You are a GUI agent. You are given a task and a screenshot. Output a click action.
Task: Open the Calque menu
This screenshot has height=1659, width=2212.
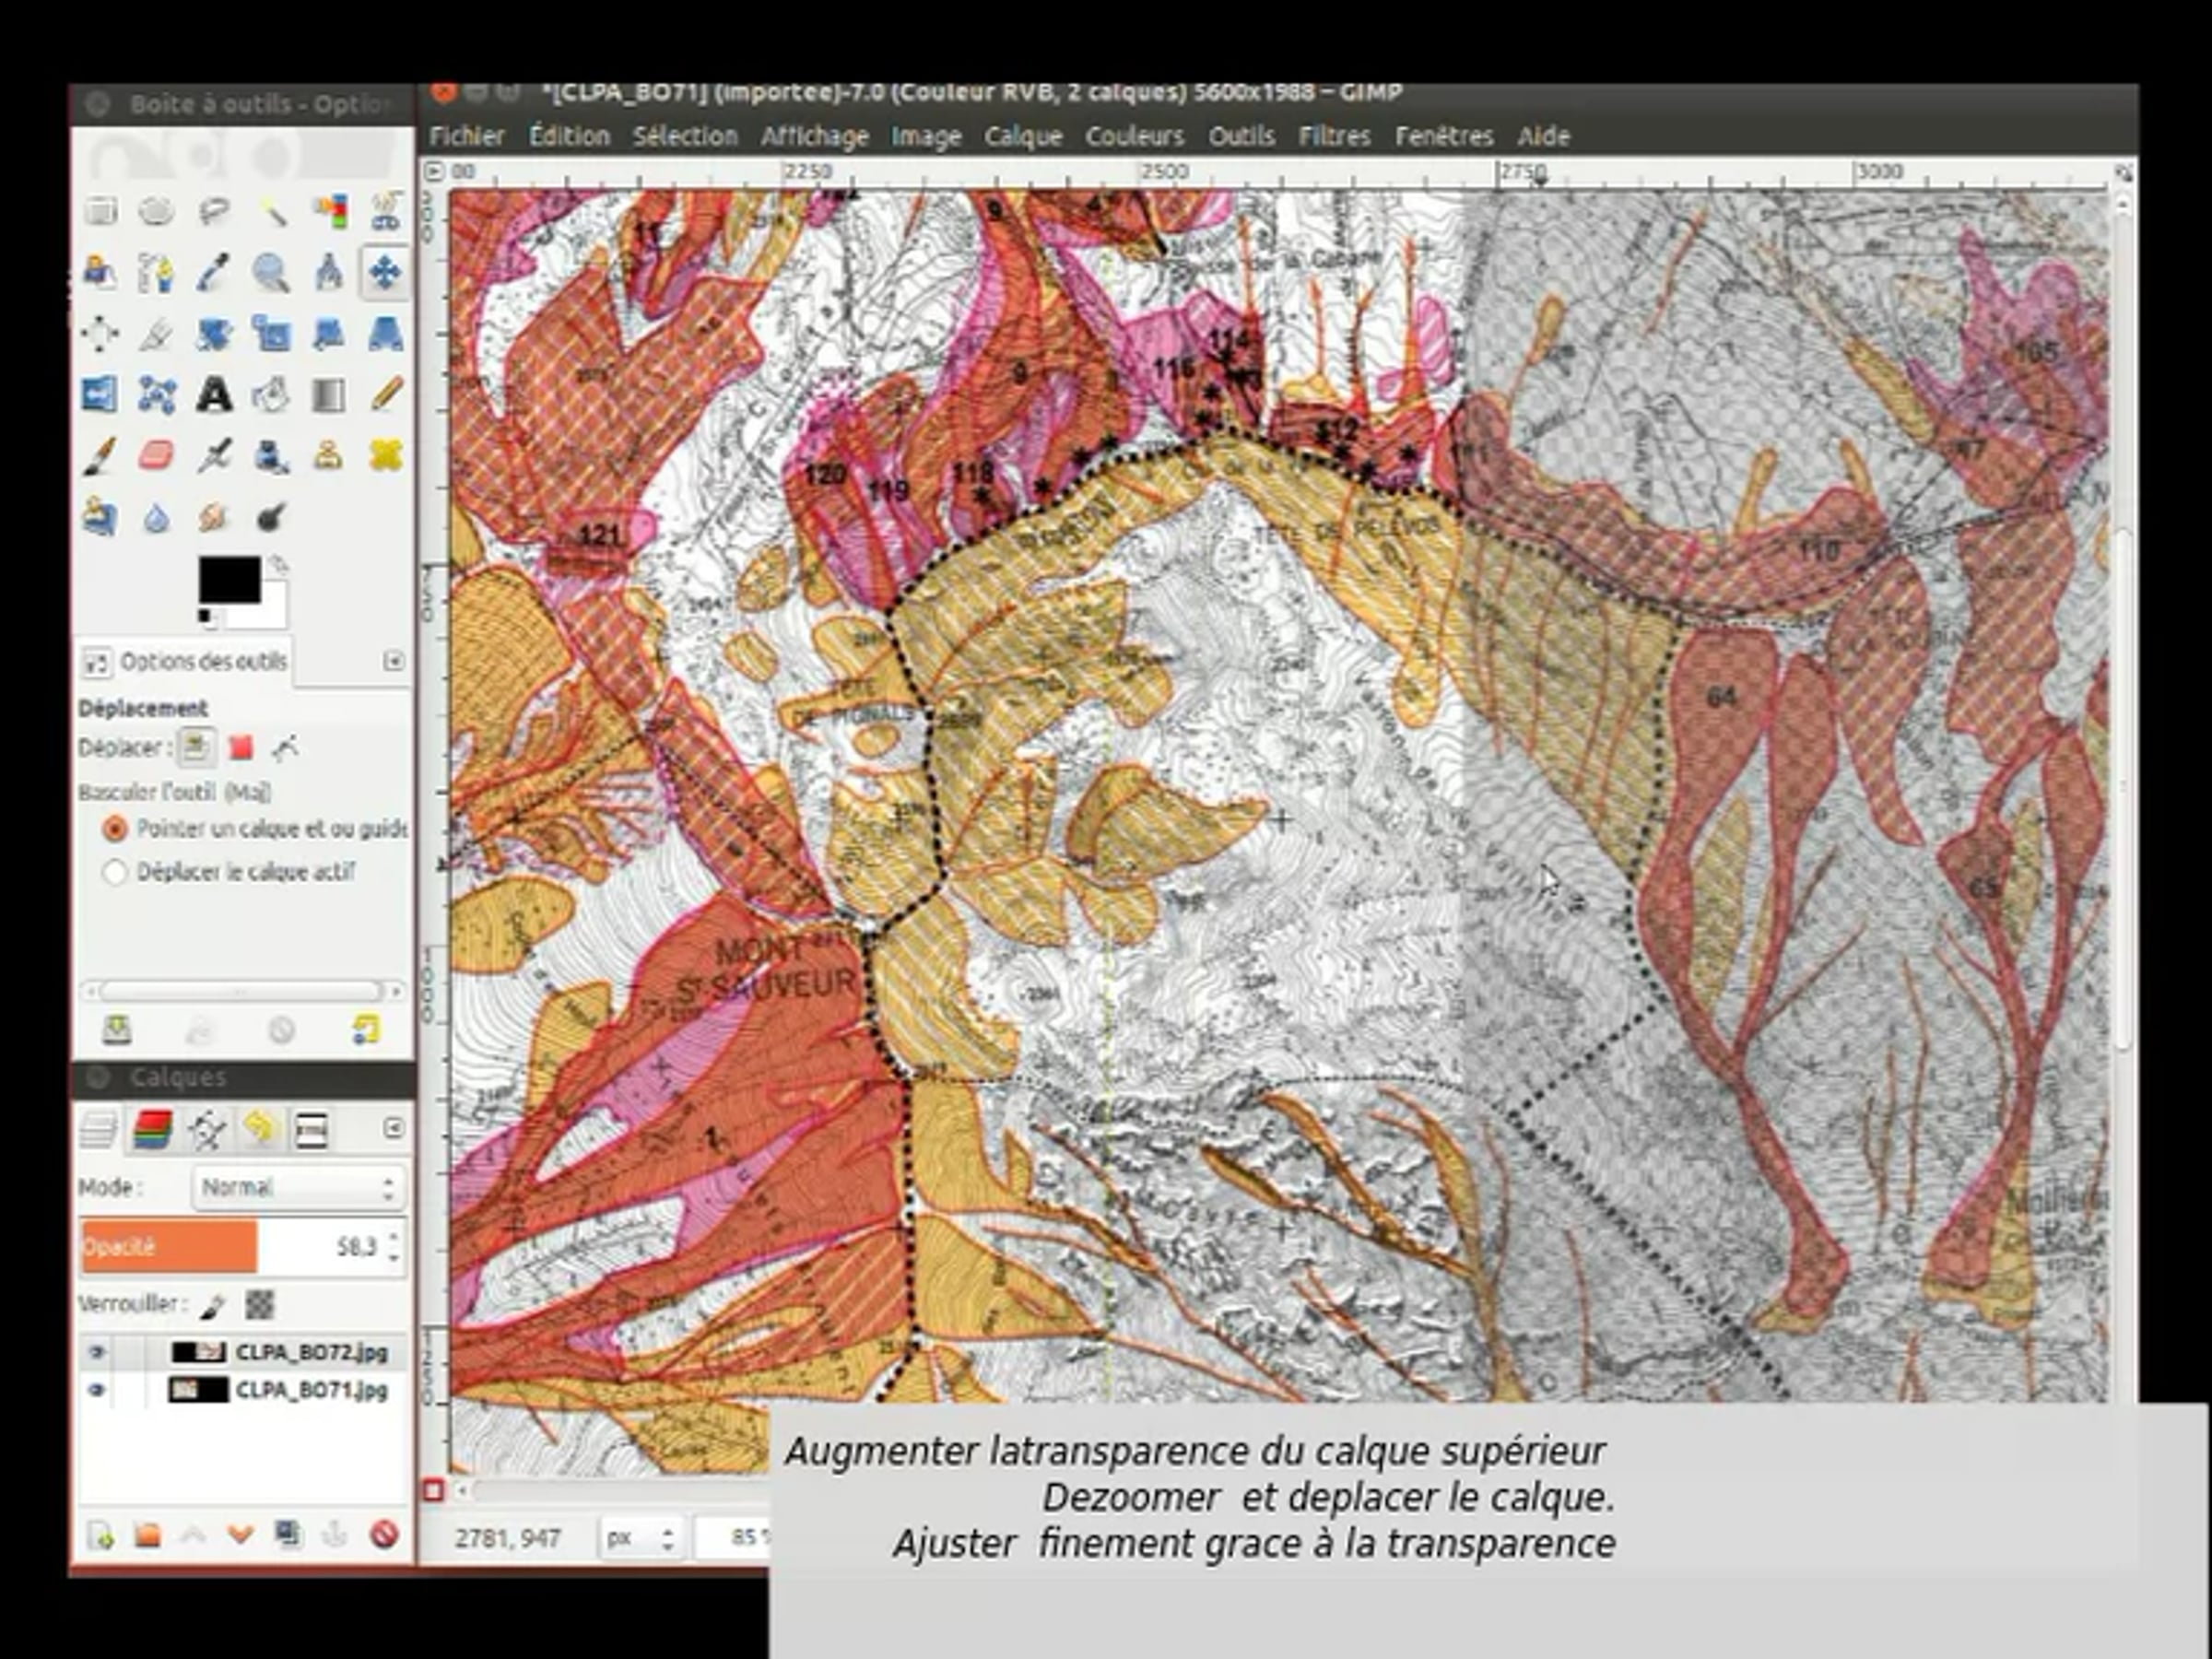1022,136
